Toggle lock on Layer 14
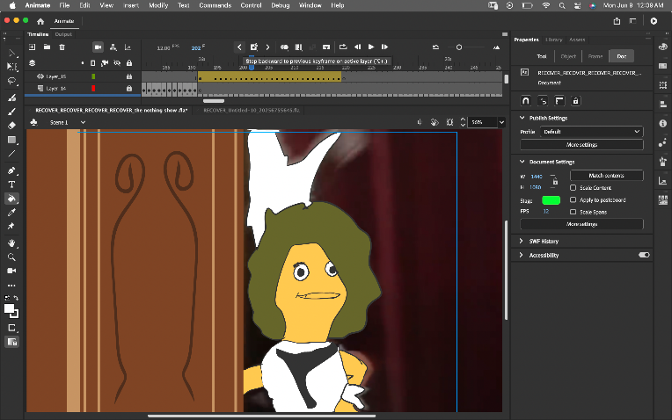Viewport: 672px width, 420px height. (x=129, y=88)
